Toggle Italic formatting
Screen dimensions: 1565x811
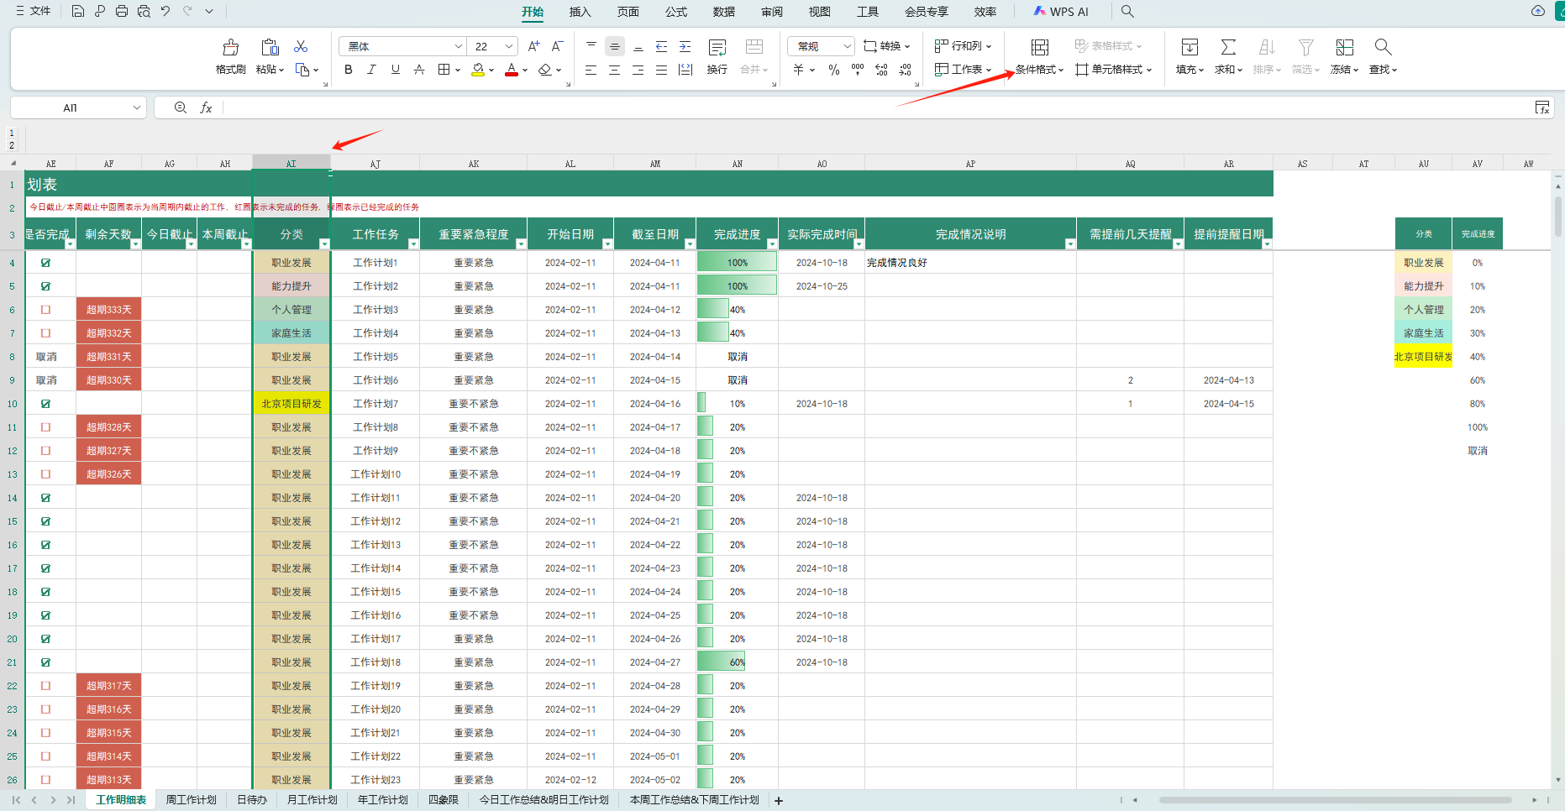[x=371, y=70]
